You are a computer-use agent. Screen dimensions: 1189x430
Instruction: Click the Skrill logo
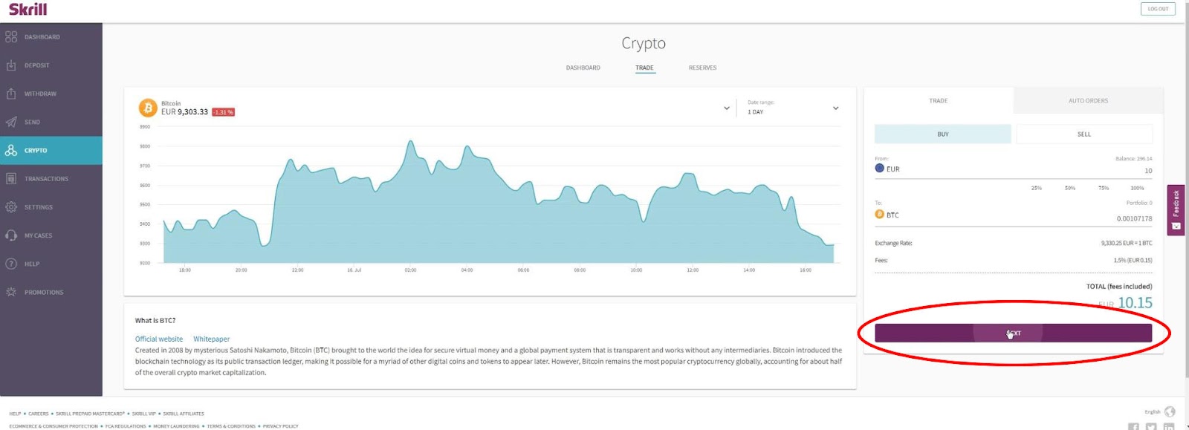coord(27,10)
